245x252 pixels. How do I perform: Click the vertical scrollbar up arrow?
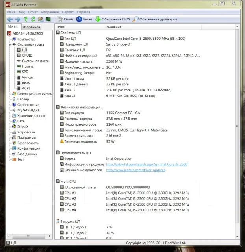point(237,26)
